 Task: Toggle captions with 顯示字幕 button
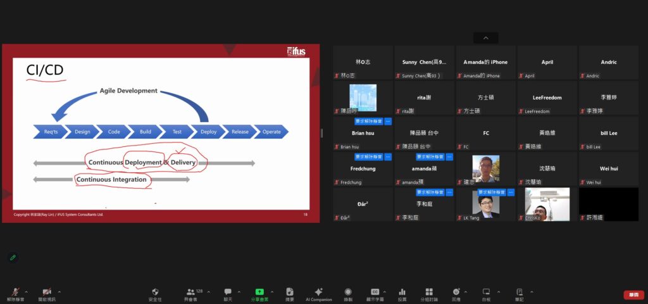tap(375, 292)
